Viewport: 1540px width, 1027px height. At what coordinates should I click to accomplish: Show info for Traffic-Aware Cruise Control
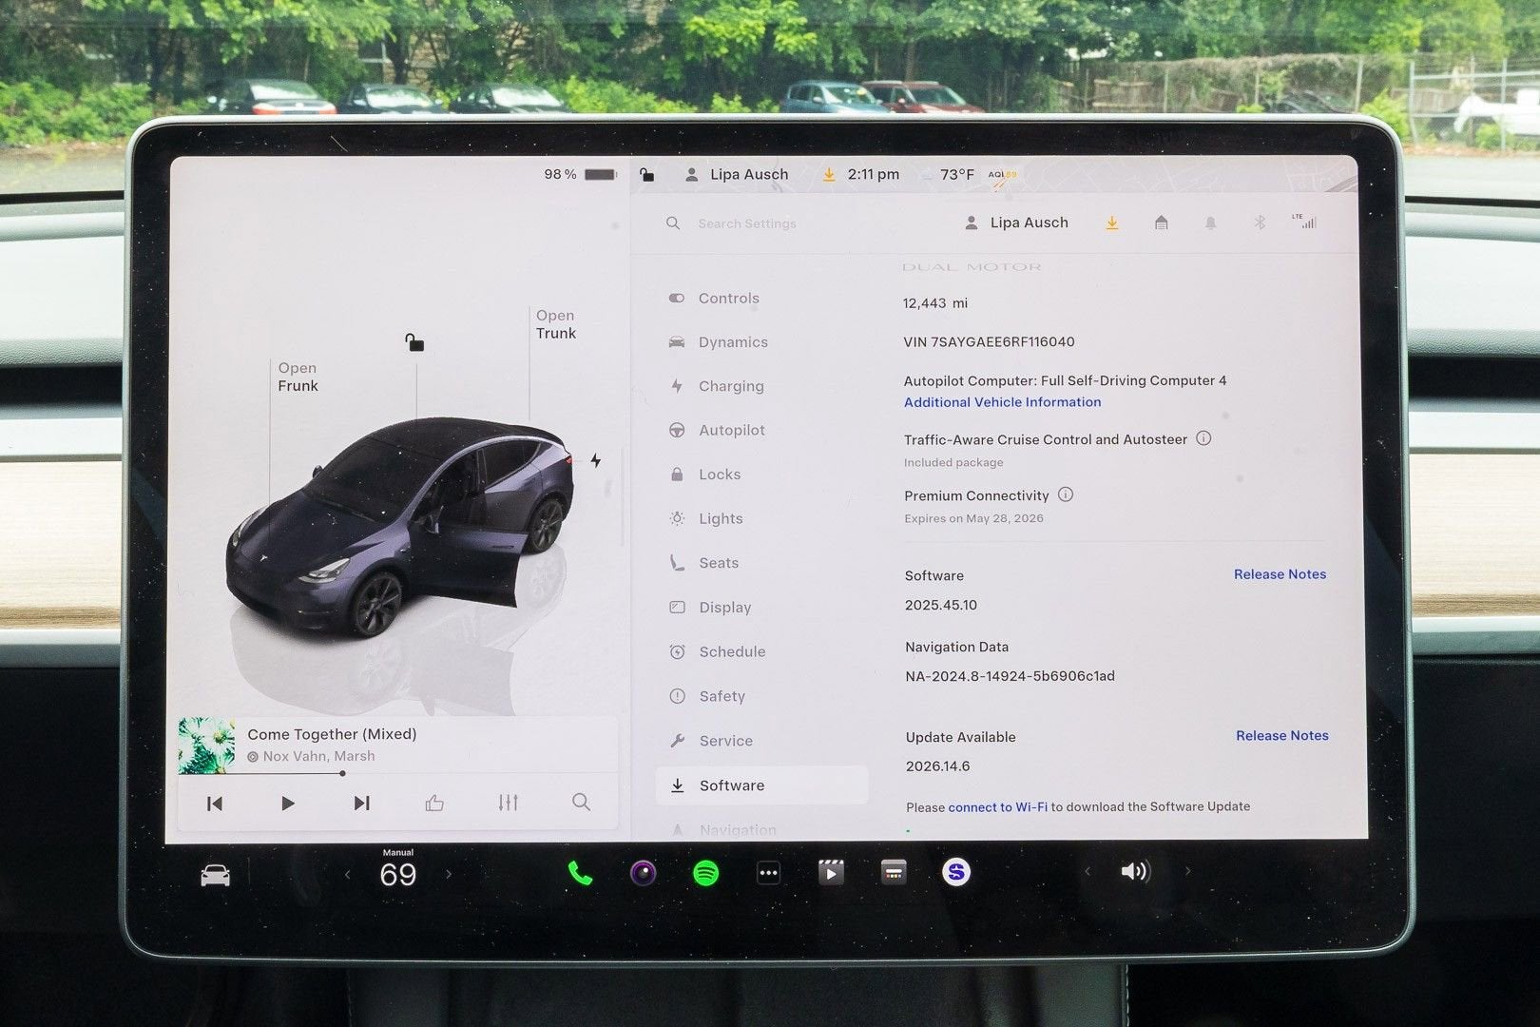[1203, 438]
